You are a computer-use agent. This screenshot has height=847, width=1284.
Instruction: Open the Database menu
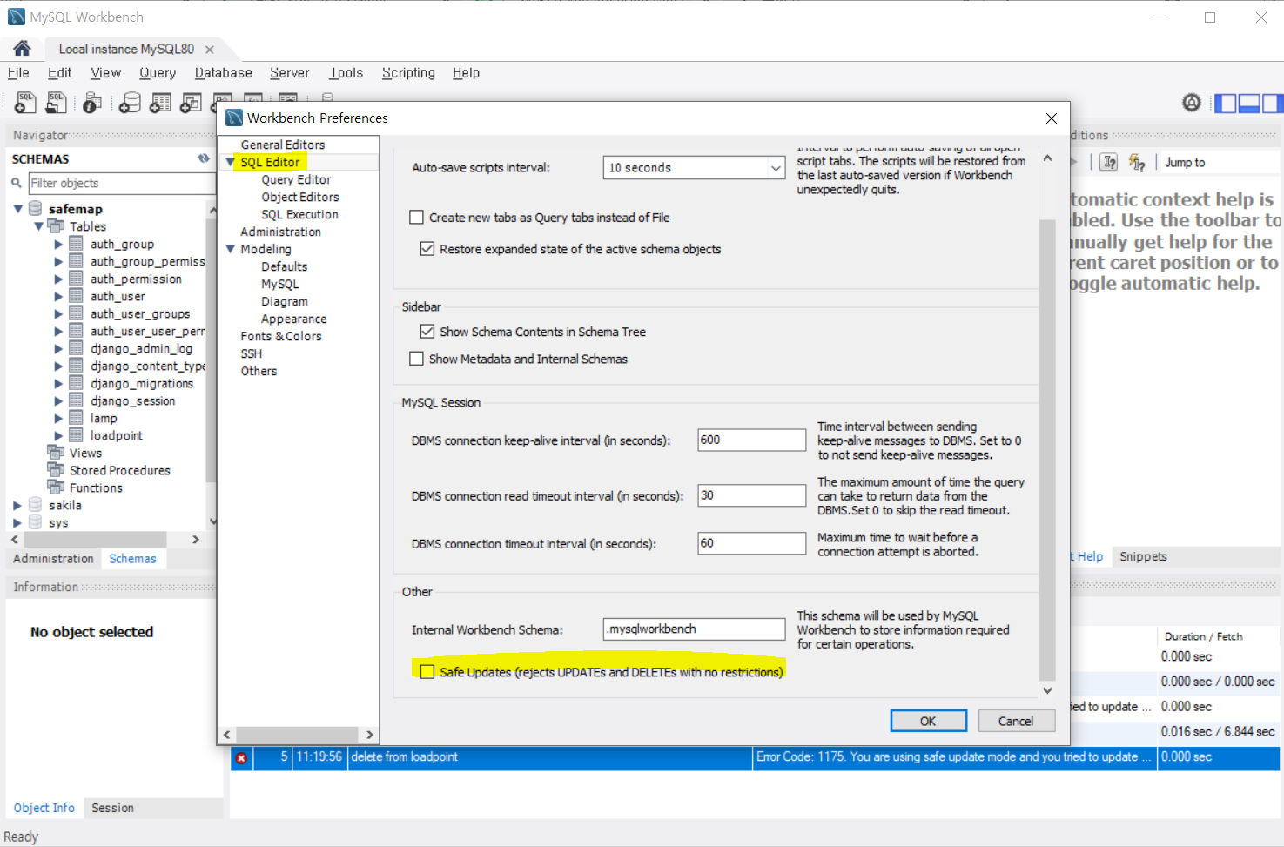[x=224, y=73]
